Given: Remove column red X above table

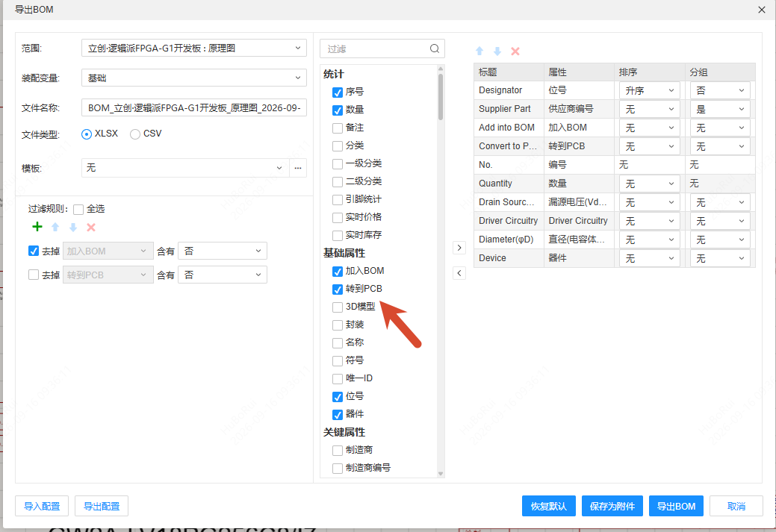Looking at the screenshot, I should click(515, 51).
